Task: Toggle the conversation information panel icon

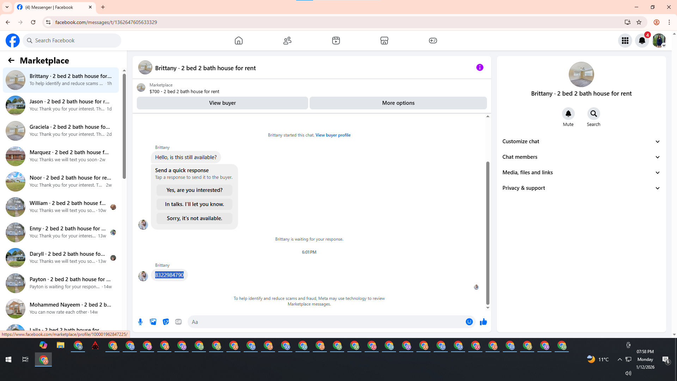Action: [x=480, y=67]
